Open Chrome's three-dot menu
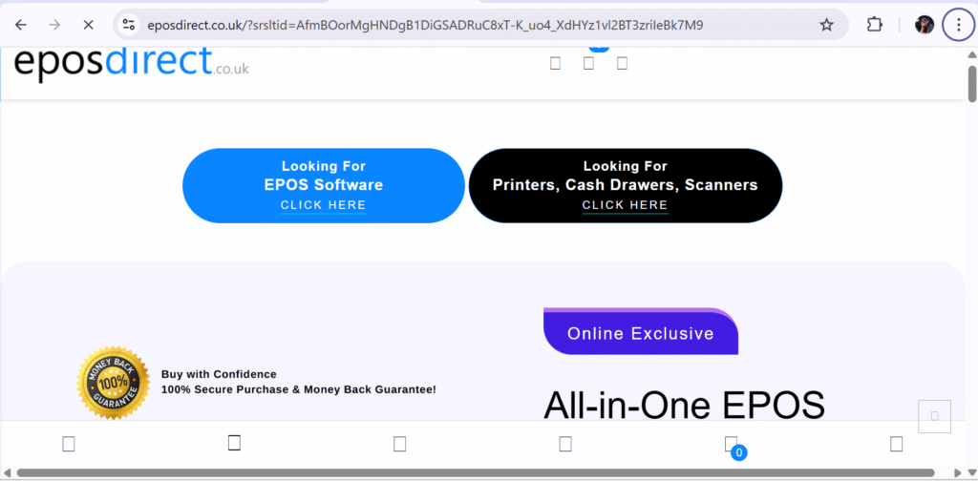 [x=958, y=25]
